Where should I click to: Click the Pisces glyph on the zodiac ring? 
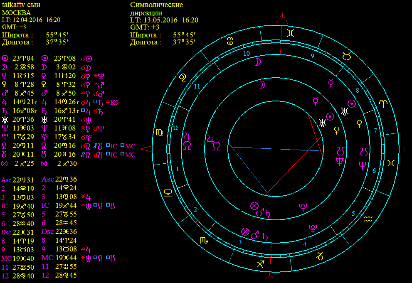click(x=391, y=163)
